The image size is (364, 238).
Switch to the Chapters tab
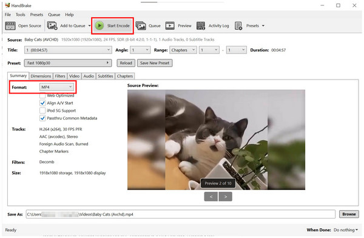click(x=125, y=76)
